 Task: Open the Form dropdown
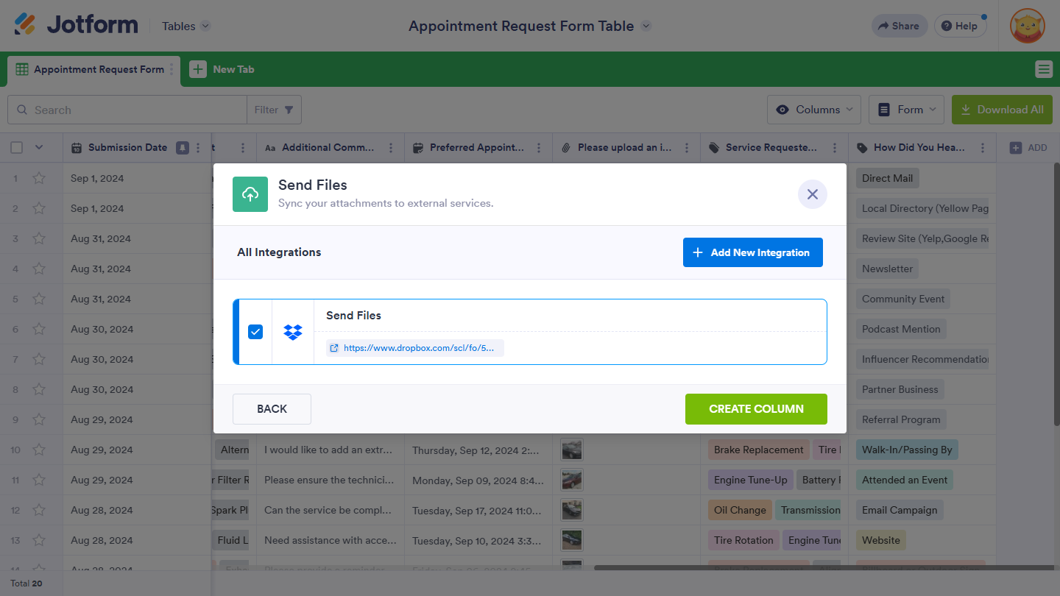coord(906,110)
